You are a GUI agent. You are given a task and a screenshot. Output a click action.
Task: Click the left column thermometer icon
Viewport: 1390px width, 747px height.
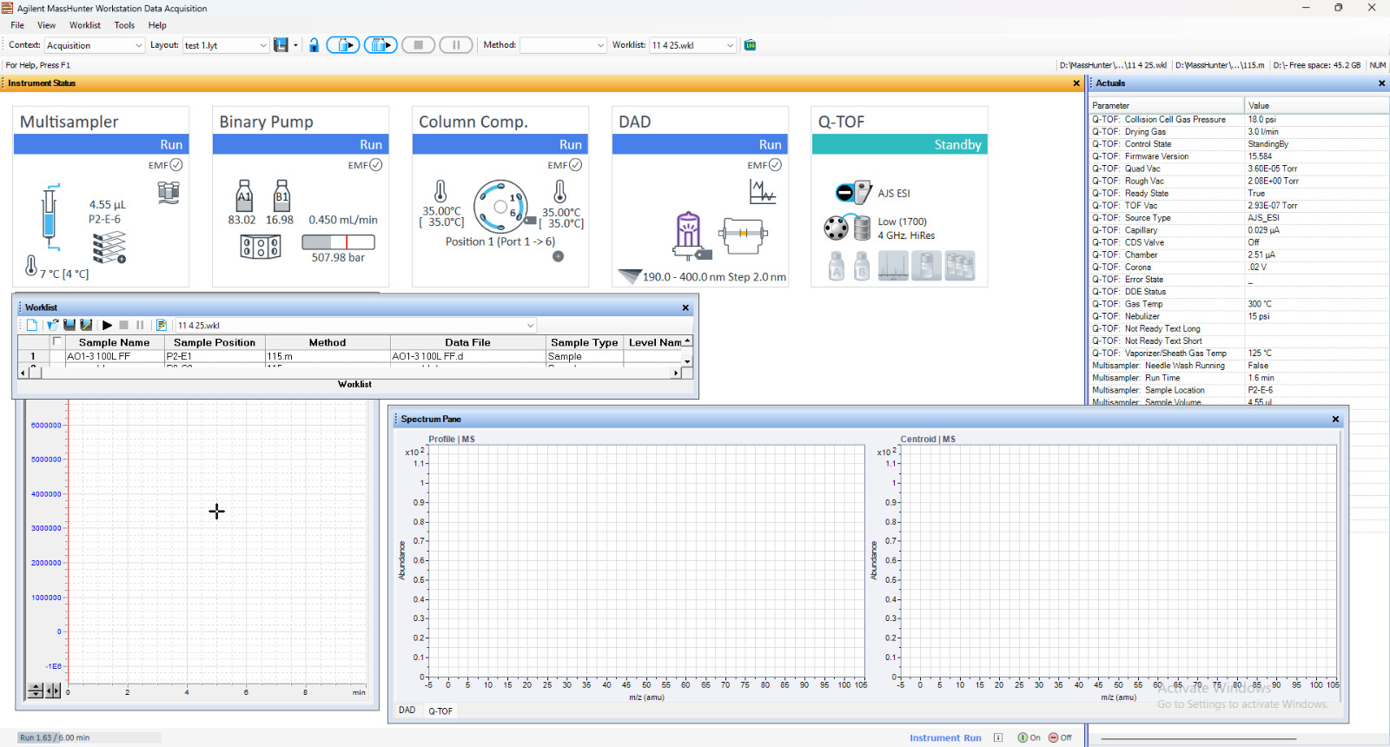click(x=440, y=191)
